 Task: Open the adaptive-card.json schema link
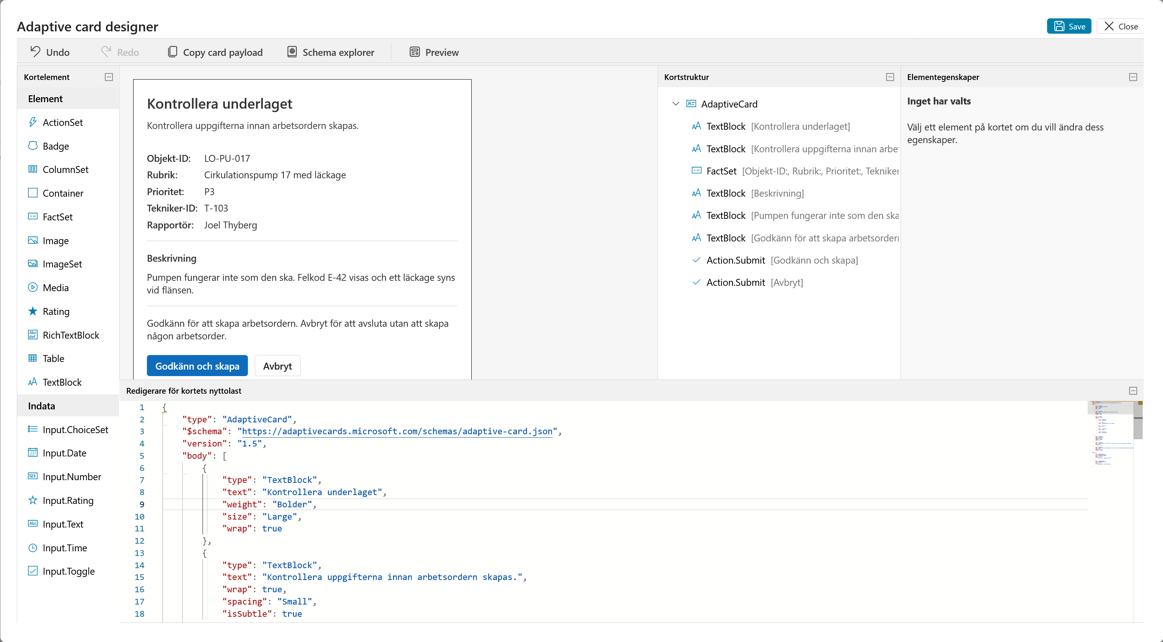point(397,431)
